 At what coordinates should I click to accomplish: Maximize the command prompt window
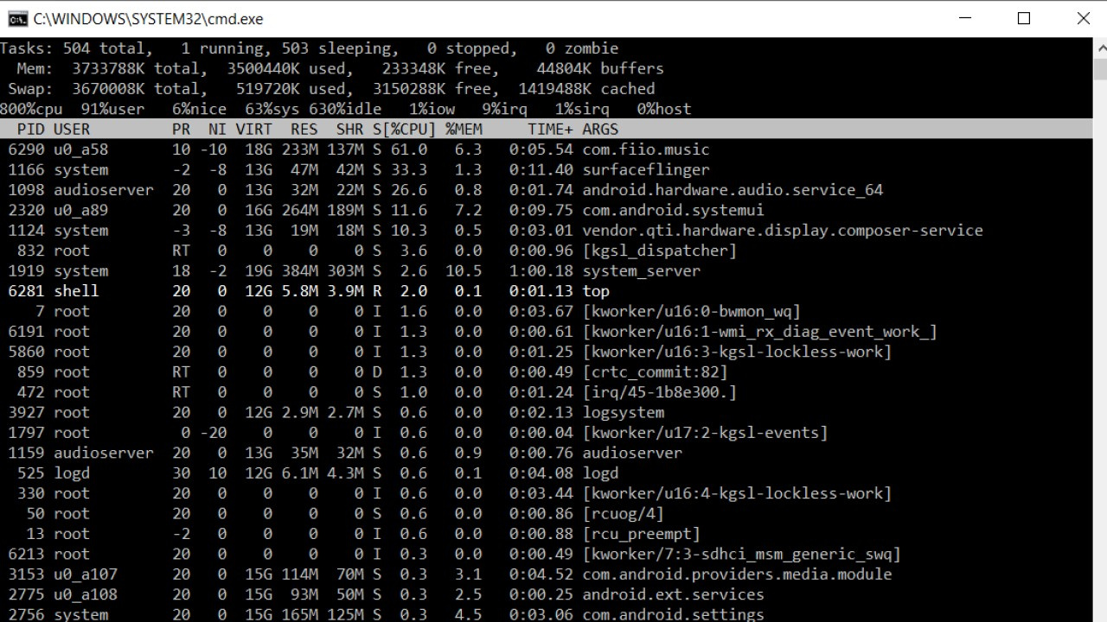click(1024, 18)
